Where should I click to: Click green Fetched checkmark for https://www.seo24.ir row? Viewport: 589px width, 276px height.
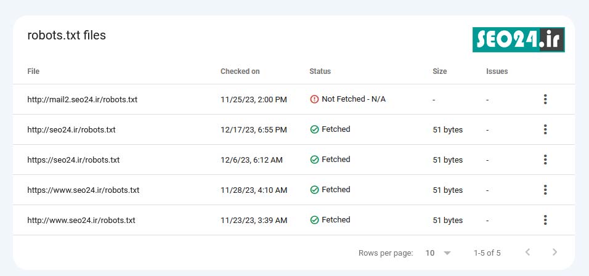click(x=314, y=190)
